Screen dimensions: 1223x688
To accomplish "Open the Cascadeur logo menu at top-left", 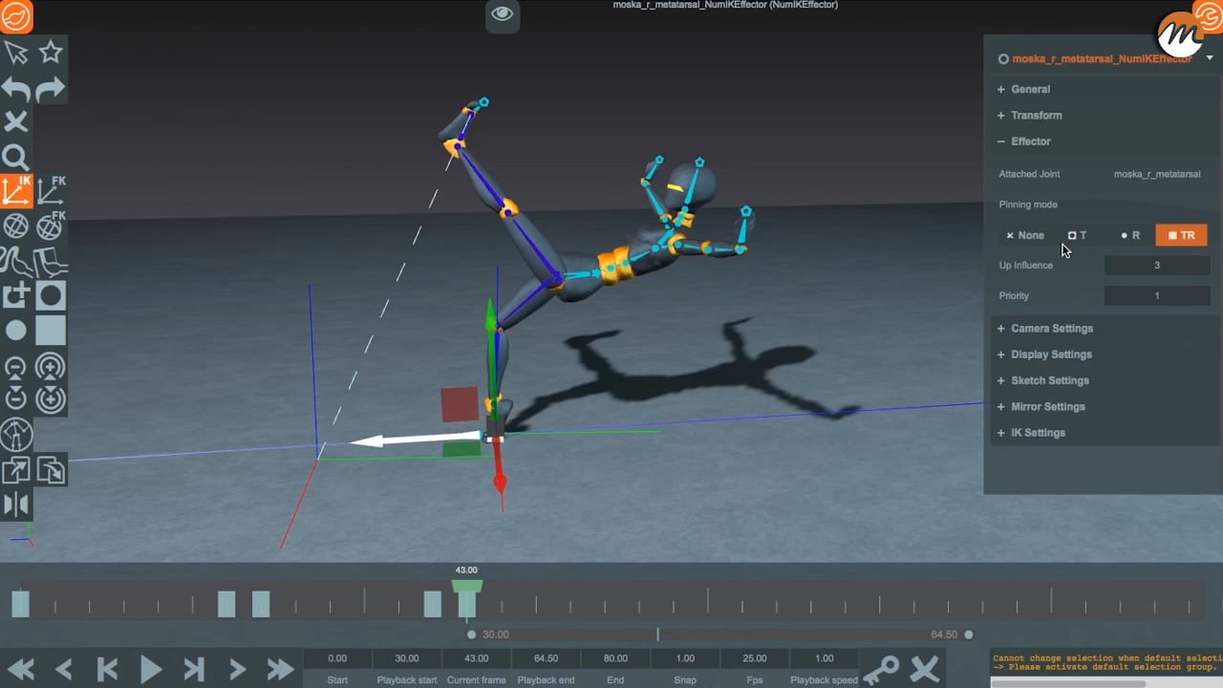I will 16,16.
